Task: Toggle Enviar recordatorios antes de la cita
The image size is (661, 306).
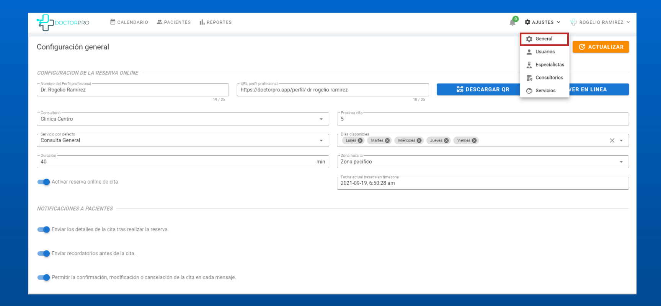Action: [44, 254]
